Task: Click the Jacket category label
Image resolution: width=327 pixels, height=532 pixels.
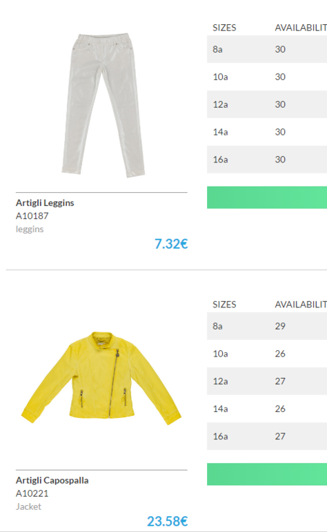Action: point(28,506)
